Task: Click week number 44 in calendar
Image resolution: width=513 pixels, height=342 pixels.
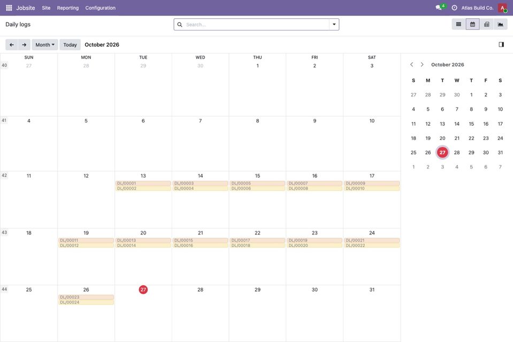Action: 4,290
